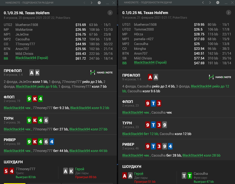Click grey 6 card on left turn row

[46, 120]
